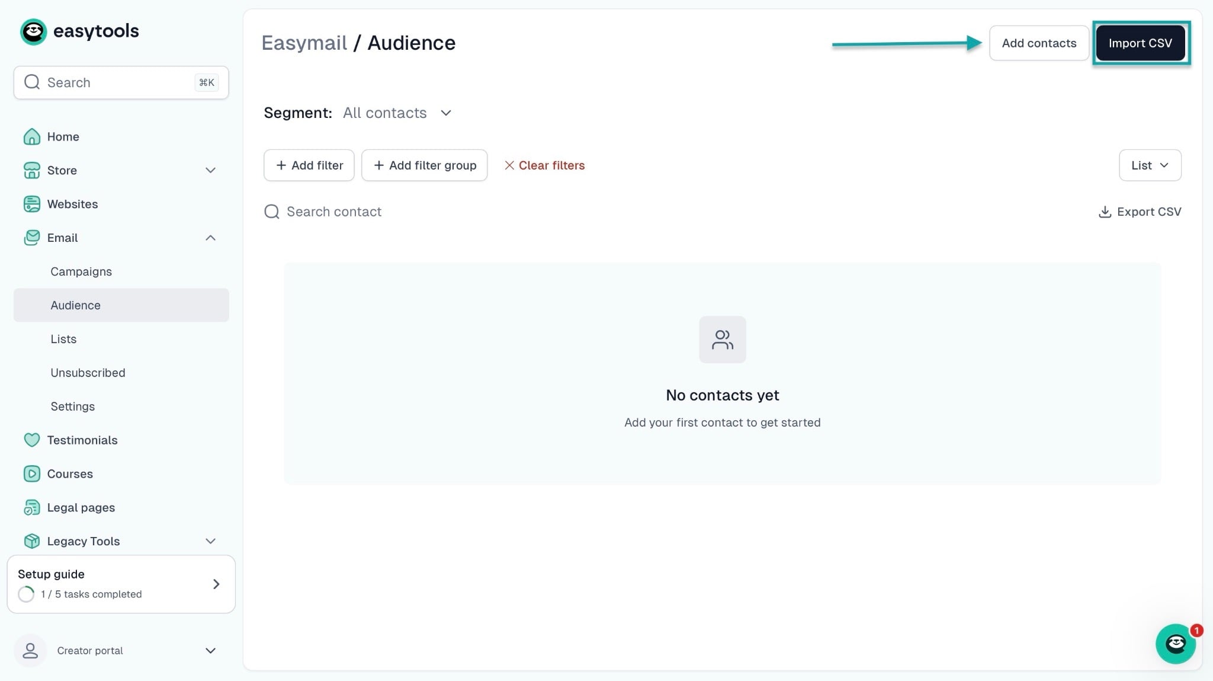Image resolution: width=1213 pixels, height=681 pixels.
Task: Focus the sidebar Search field
Action: pos(121,82)
